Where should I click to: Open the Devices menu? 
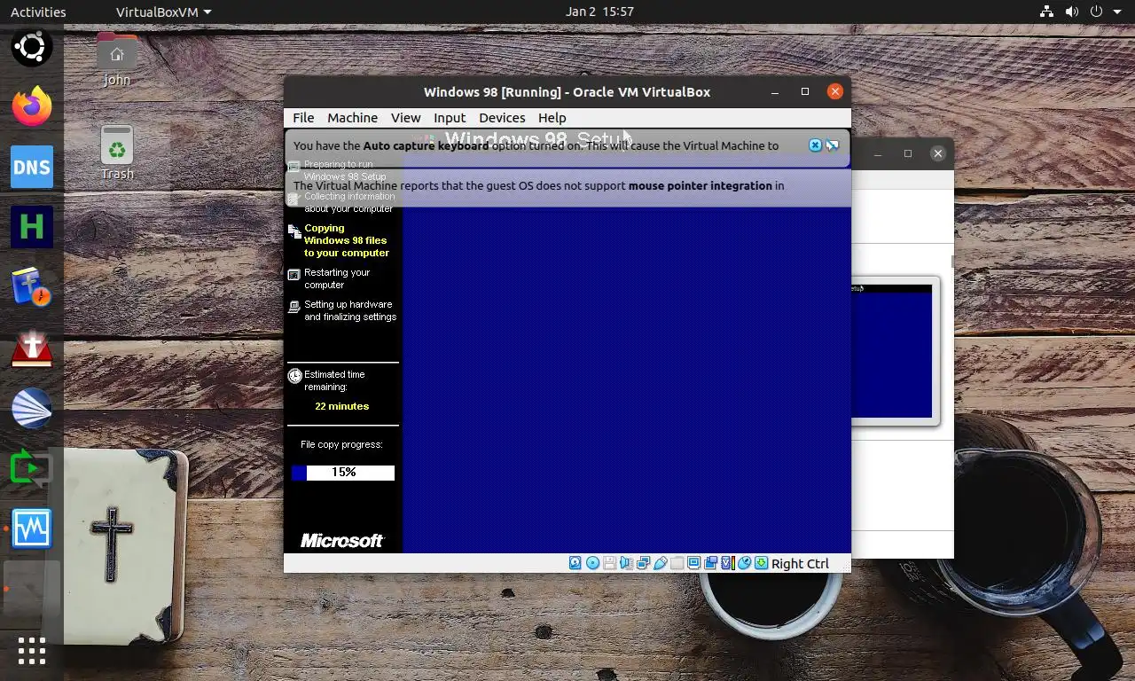coord(502,117)
